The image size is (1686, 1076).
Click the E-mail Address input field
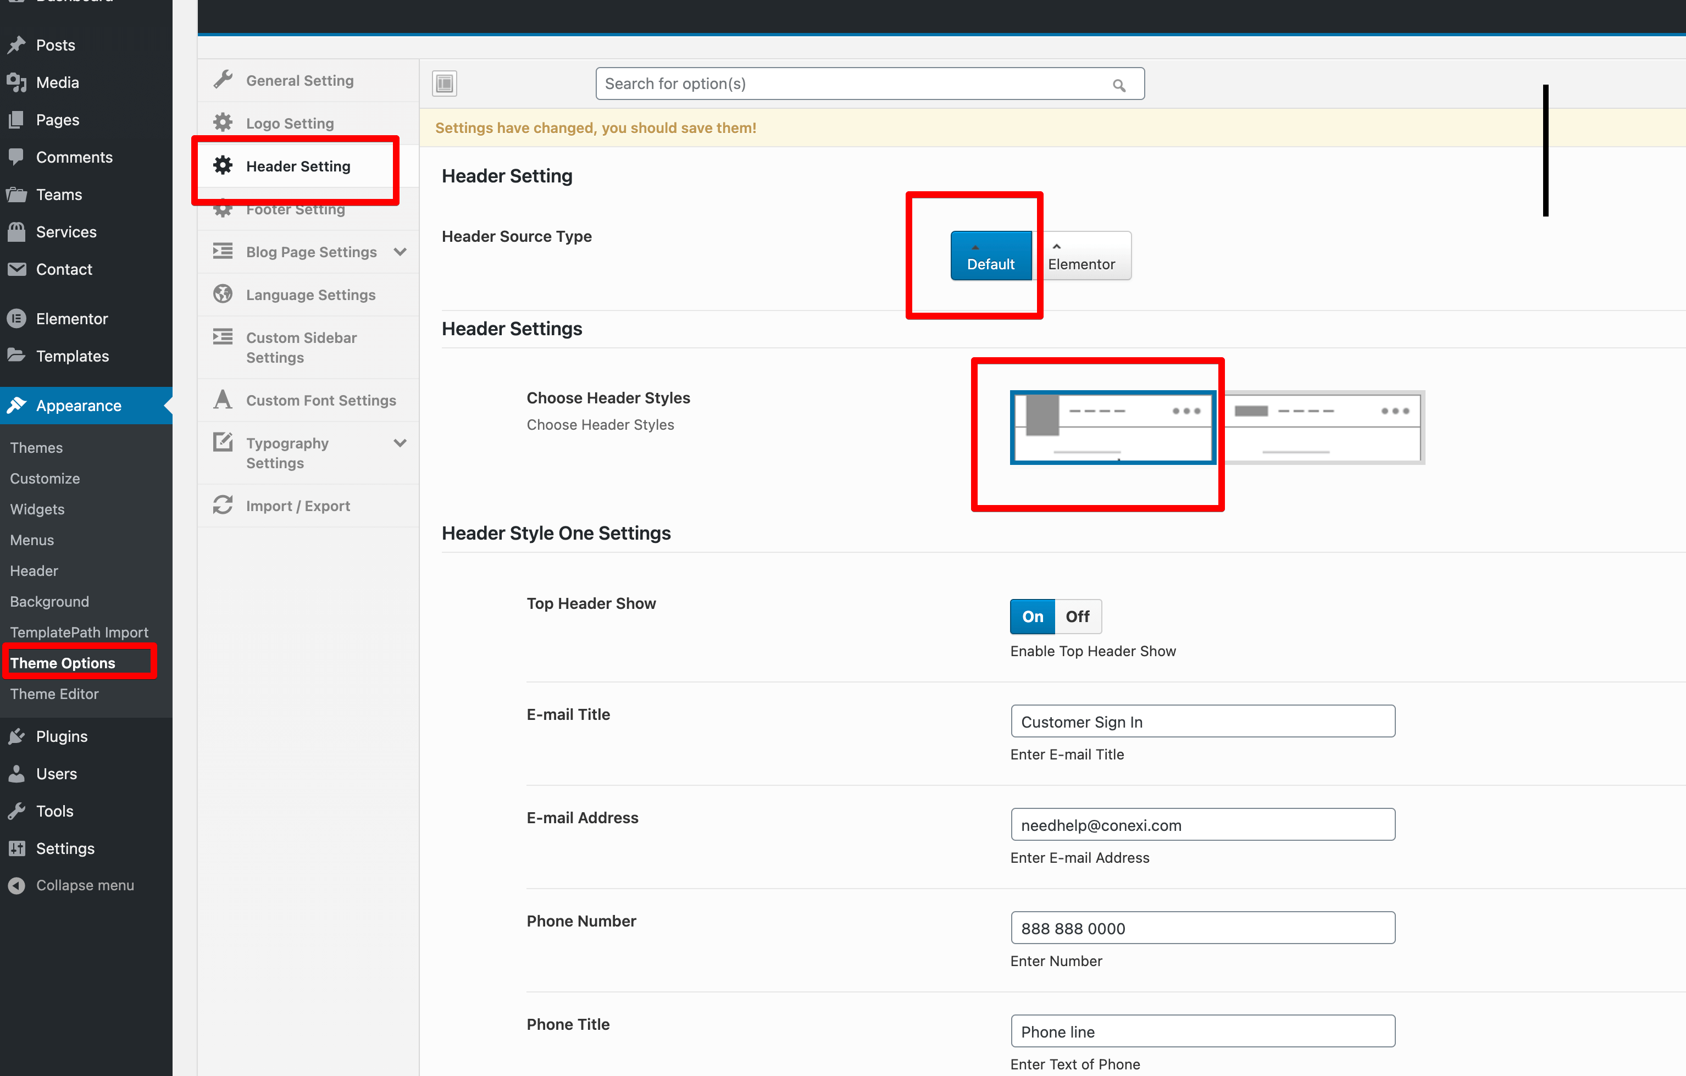coord(1202,825)
